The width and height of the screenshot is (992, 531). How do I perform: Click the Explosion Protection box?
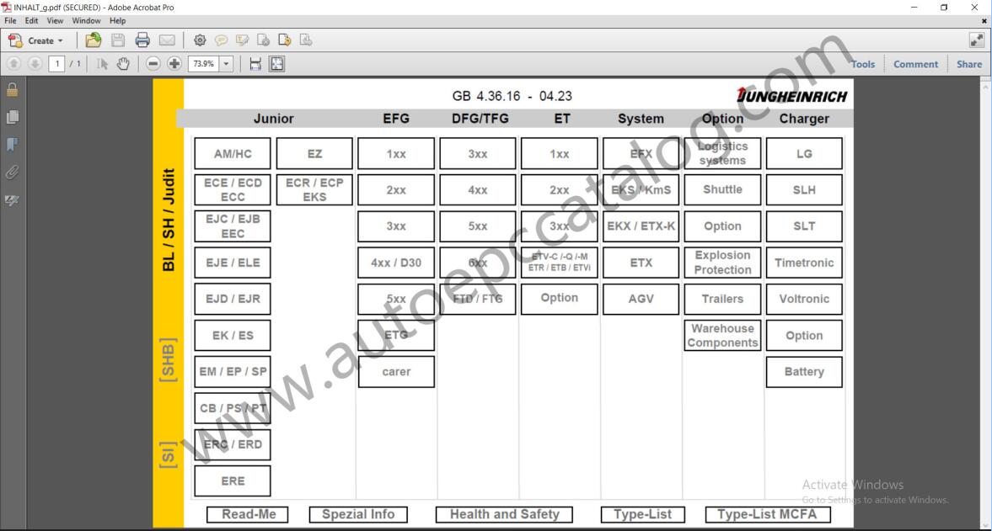pyautogui.click(x=722, y=263)
